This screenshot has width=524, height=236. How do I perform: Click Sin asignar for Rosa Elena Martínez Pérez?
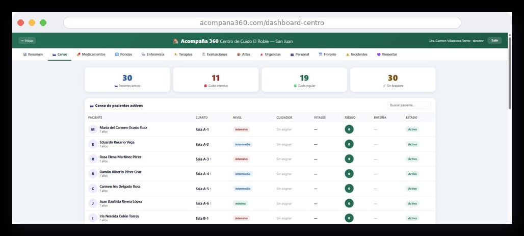[x=284, y=159]
